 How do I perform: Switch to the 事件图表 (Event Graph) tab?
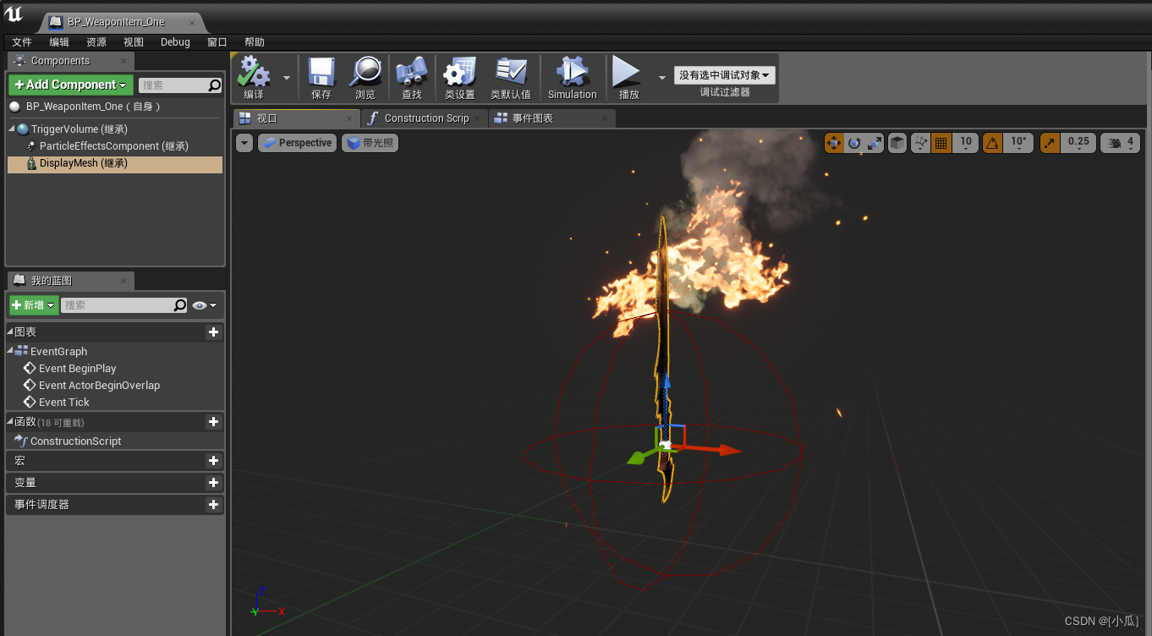point(551,118)
